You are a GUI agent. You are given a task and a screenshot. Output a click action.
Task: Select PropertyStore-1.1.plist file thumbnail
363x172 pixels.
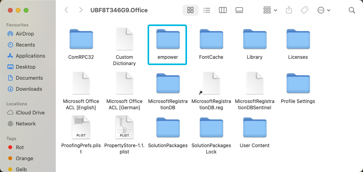pos(125,127)
